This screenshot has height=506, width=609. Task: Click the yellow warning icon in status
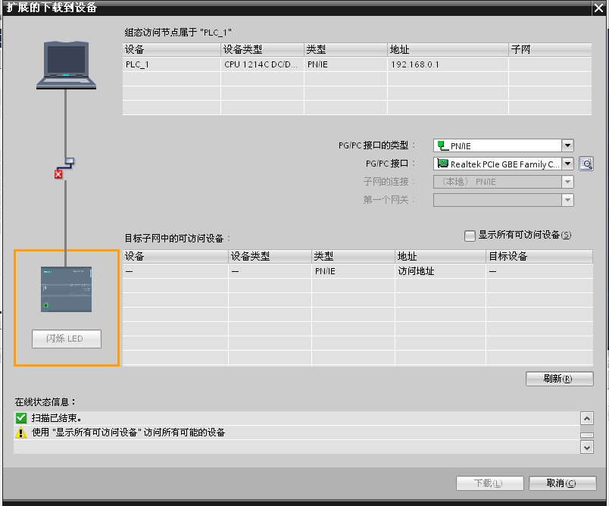tap(21, 433)
